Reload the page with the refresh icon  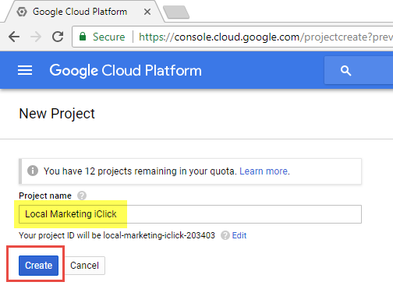(58, 37)
